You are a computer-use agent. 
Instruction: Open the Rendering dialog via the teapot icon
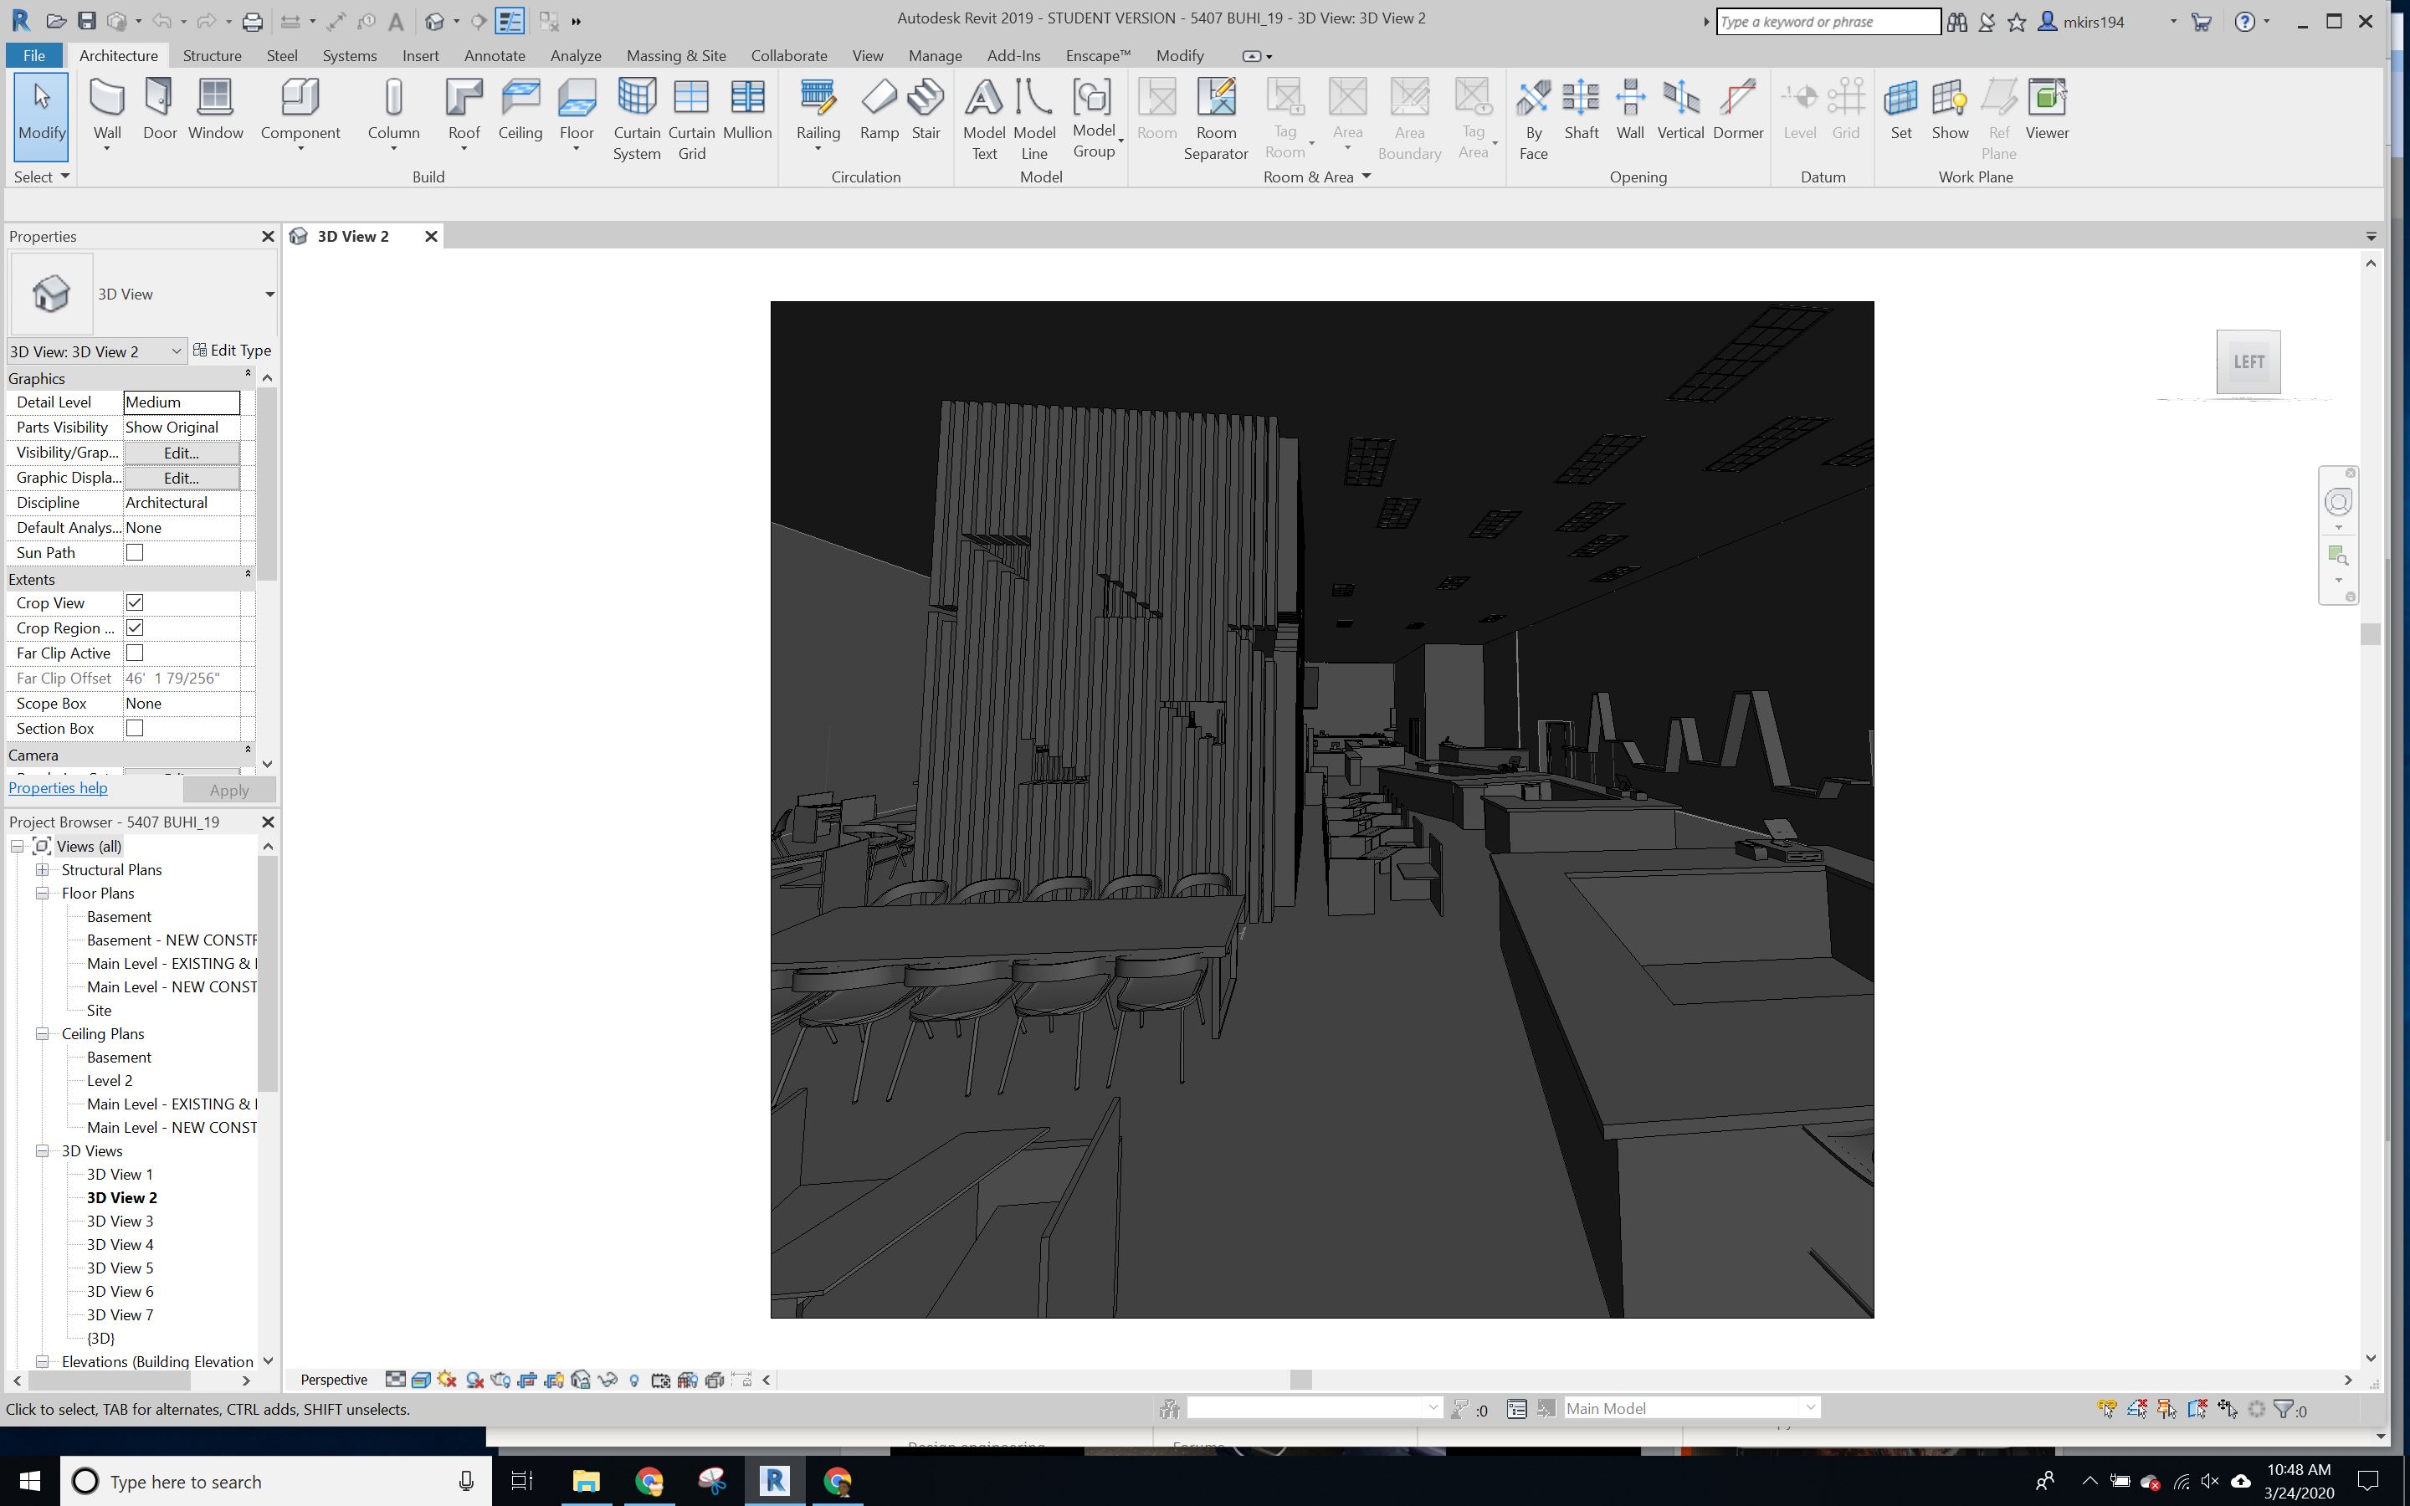coord(501,1381)
